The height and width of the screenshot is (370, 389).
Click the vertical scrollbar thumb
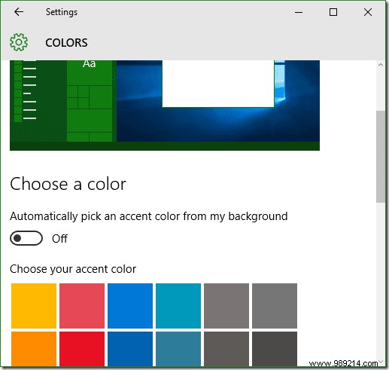tap(381, 157)
